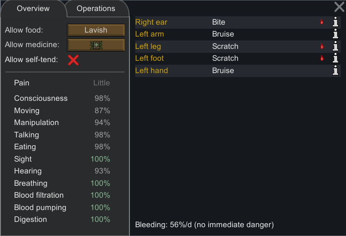The height and width of the screenshot is (236, 346).
Task: Select the Overview tab
Action: (x=33, y=9)
